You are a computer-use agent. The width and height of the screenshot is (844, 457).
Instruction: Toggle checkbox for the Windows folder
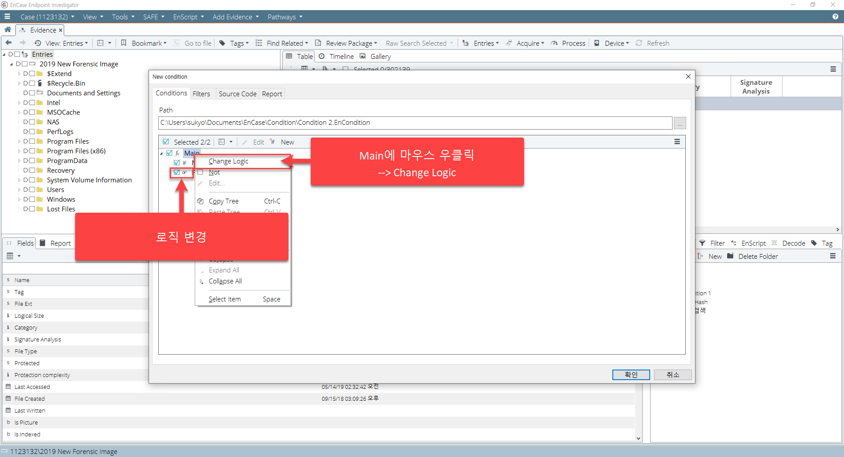tap(33, 199)
